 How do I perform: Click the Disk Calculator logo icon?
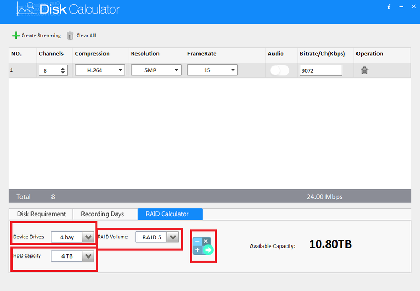pos(27,9)
